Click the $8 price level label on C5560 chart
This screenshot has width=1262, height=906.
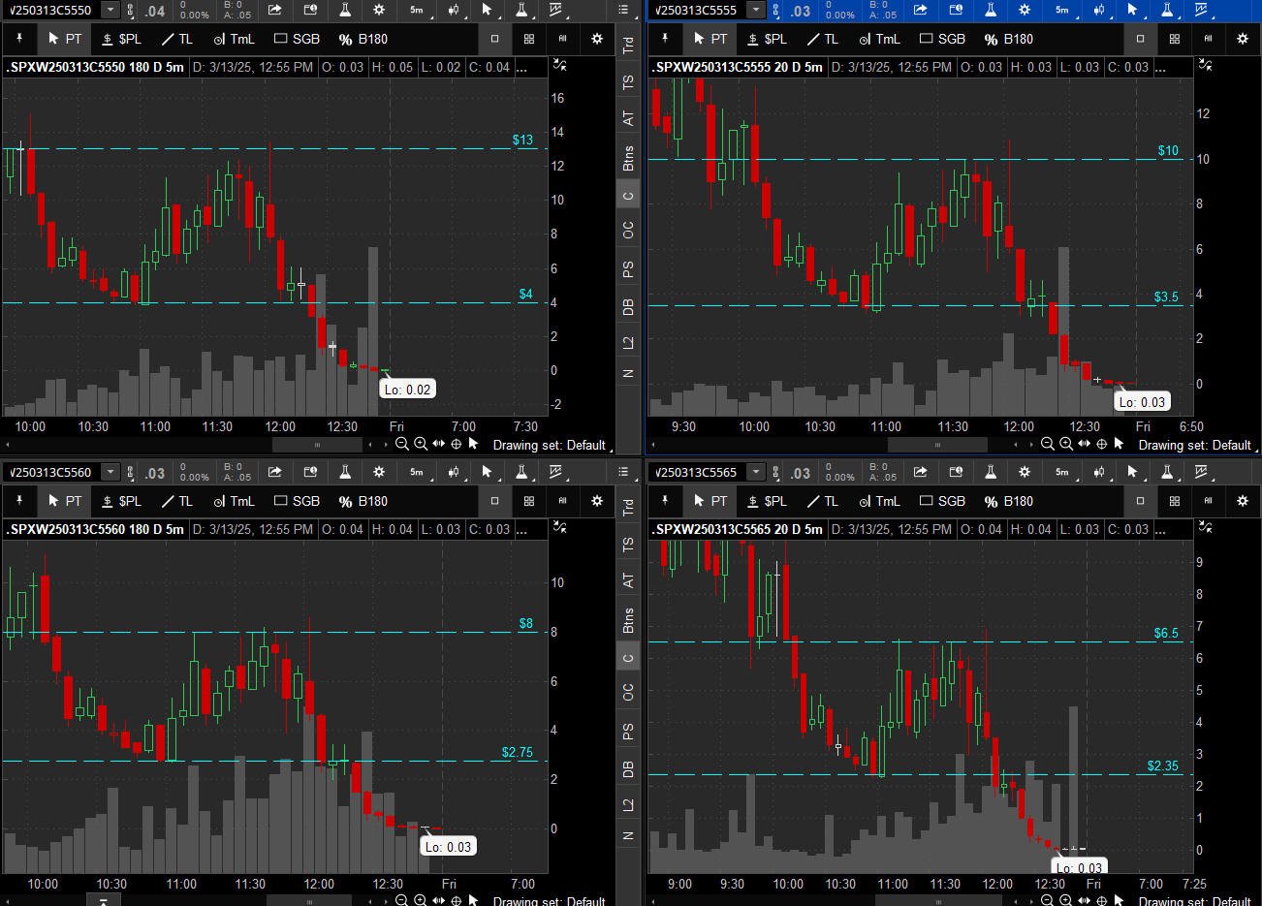(x=525, y=623)
